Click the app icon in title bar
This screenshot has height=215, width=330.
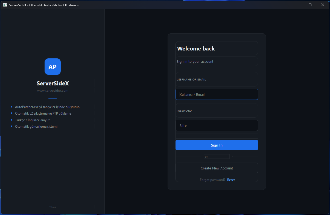click(5, 5)
